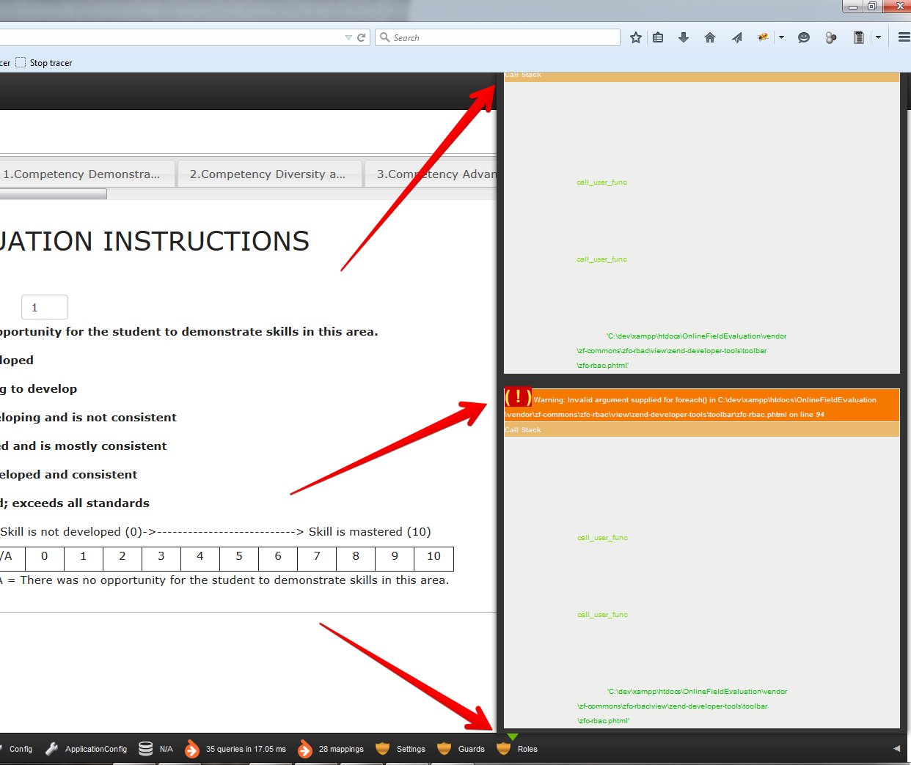911x765 pixels.
Task: Toggle the Stop tracer checkbox
Action: click(x=21, y=62)
